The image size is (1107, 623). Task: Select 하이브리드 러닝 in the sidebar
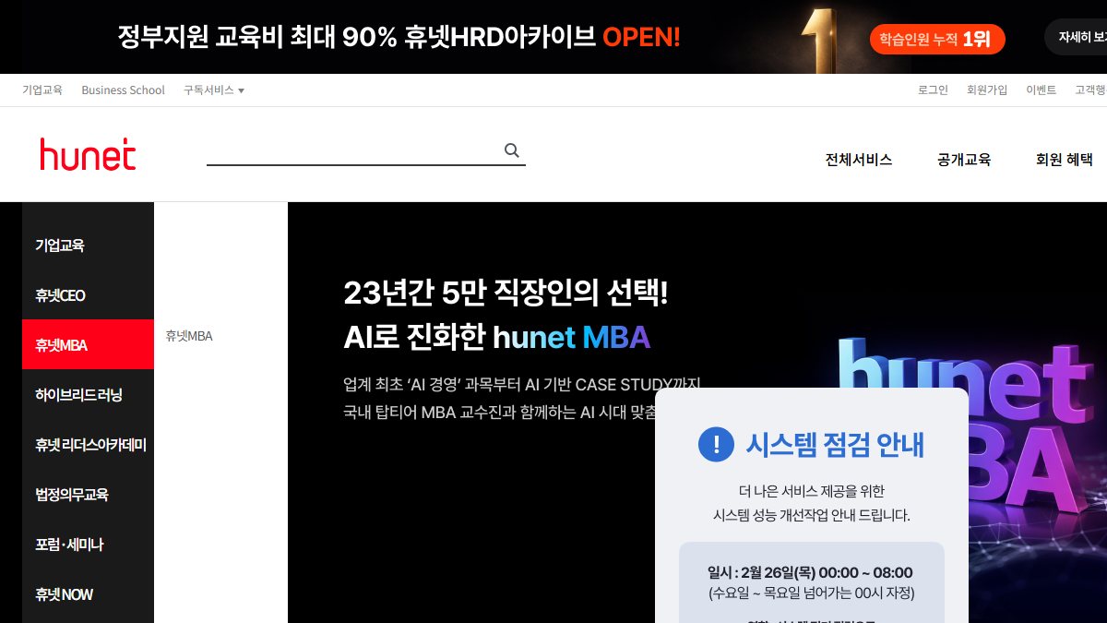coord(78,395)
